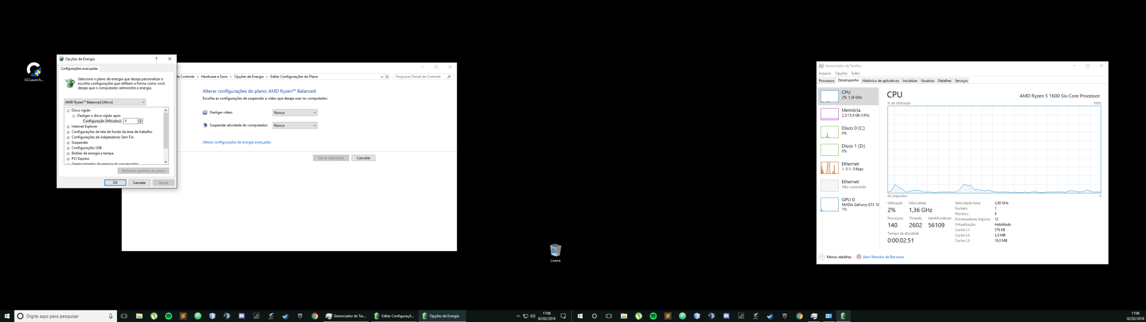
Task: Open the volume control in system tray
Action: [x=533, y=316]
